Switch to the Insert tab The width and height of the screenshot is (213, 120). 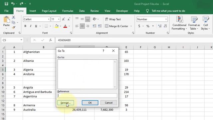[33, 11]
